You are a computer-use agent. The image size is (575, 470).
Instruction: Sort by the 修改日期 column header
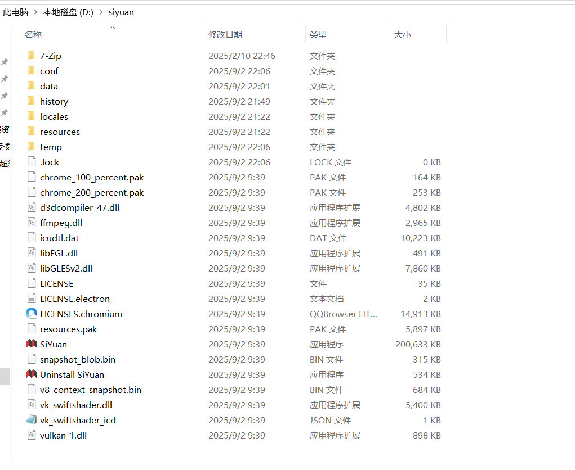225,34
